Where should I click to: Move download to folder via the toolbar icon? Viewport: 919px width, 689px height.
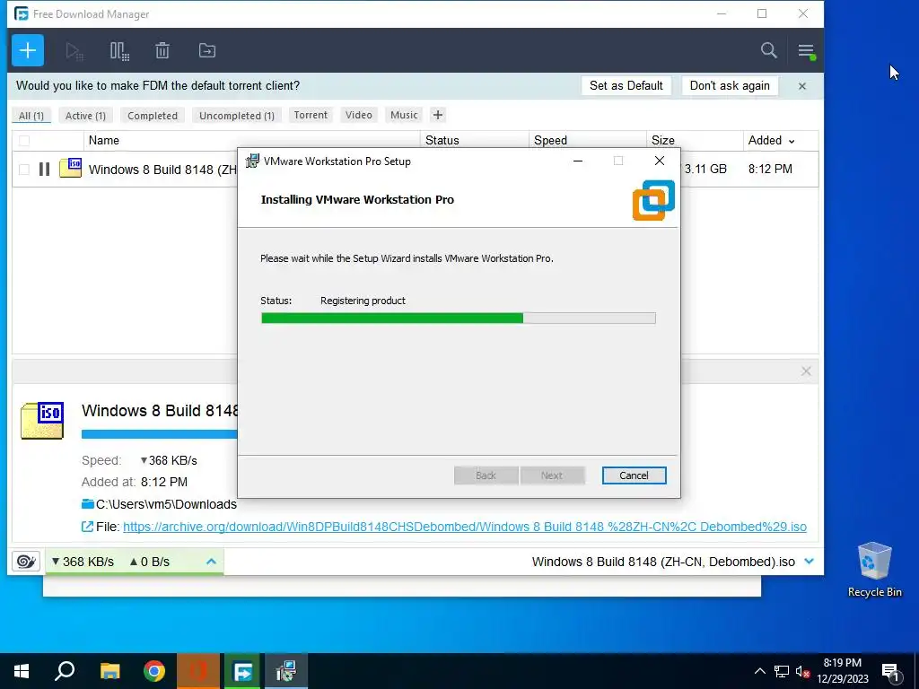207,51
